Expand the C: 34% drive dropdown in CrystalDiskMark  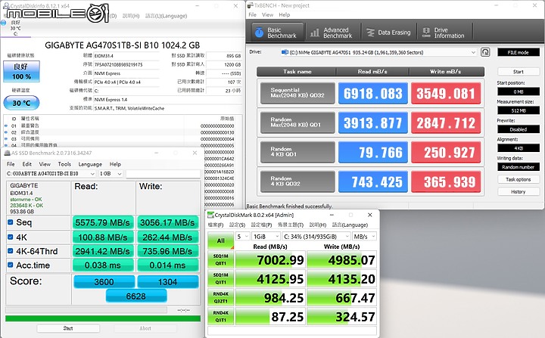(316, 236)
